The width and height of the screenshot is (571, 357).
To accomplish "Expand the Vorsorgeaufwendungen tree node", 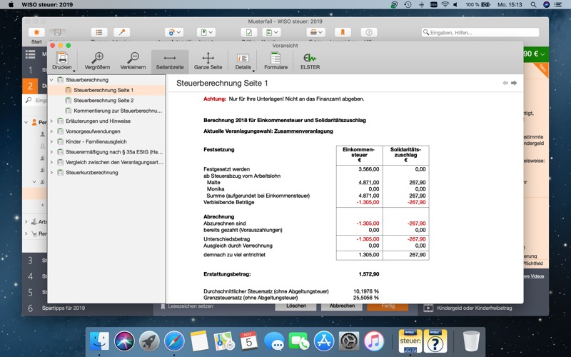I will click(51, 131).
